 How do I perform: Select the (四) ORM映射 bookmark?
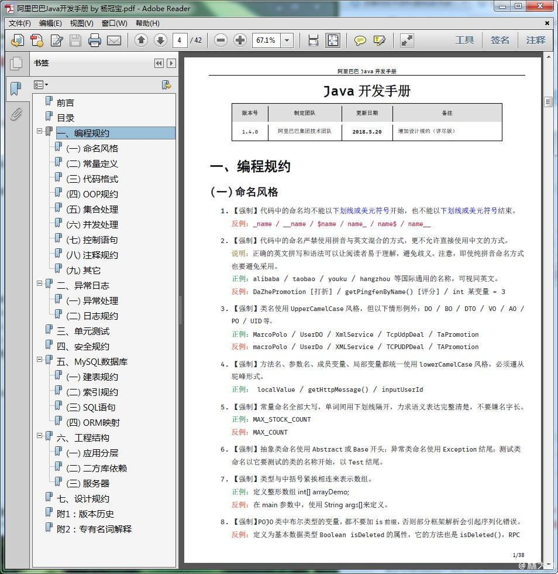pos(93,422)
